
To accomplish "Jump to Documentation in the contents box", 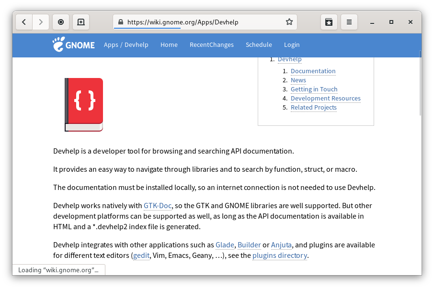I will 313,71.
